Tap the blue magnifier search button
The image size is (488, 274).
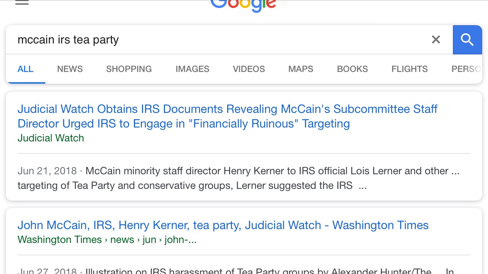pos(467,39)
